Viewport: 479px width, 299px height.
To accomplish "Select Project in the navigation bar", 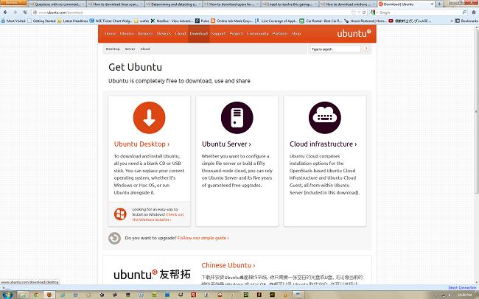I will 236,34.
